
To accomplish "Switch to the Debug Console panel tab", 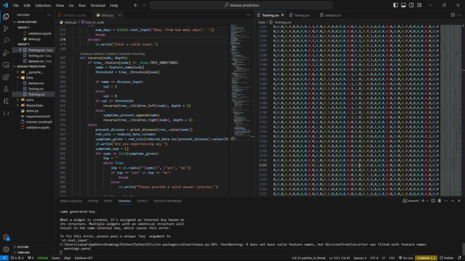I will coord(70,201).
